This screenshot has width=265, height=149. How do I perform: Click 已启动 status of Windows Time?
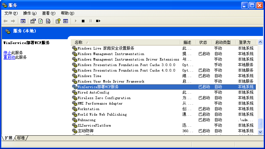pyautogui.click(x=204, y=76)
